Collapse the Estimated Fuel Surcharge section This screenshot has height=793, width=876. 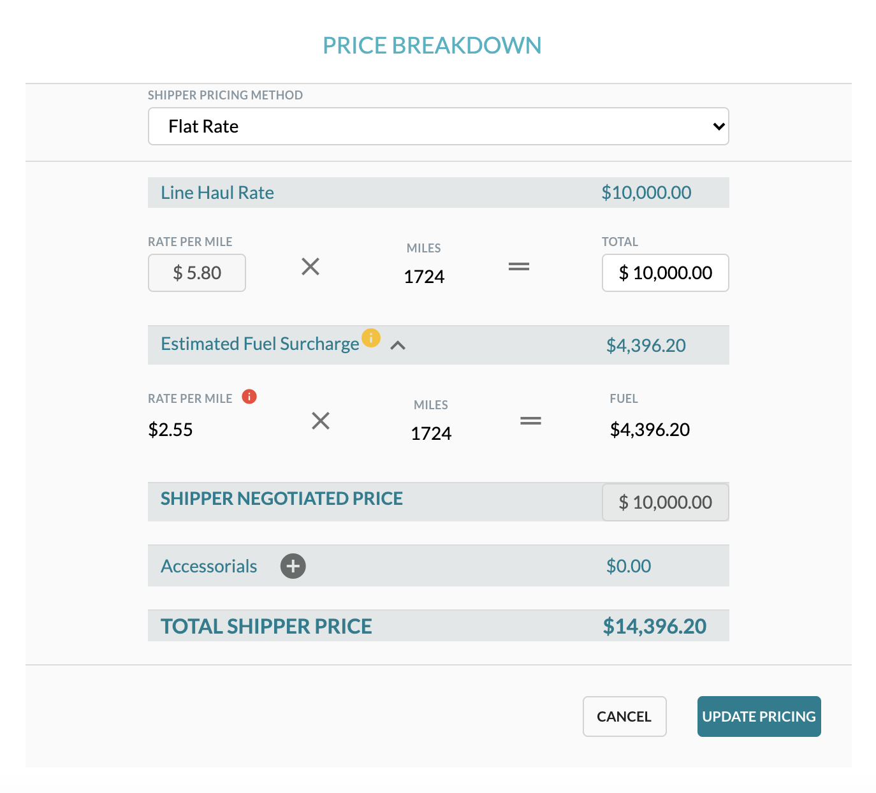tap(398, 346)
